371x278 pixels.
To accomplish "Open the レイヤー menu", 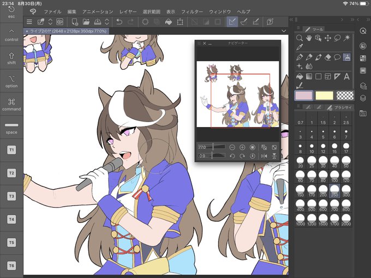I will (x=128, y=11).
